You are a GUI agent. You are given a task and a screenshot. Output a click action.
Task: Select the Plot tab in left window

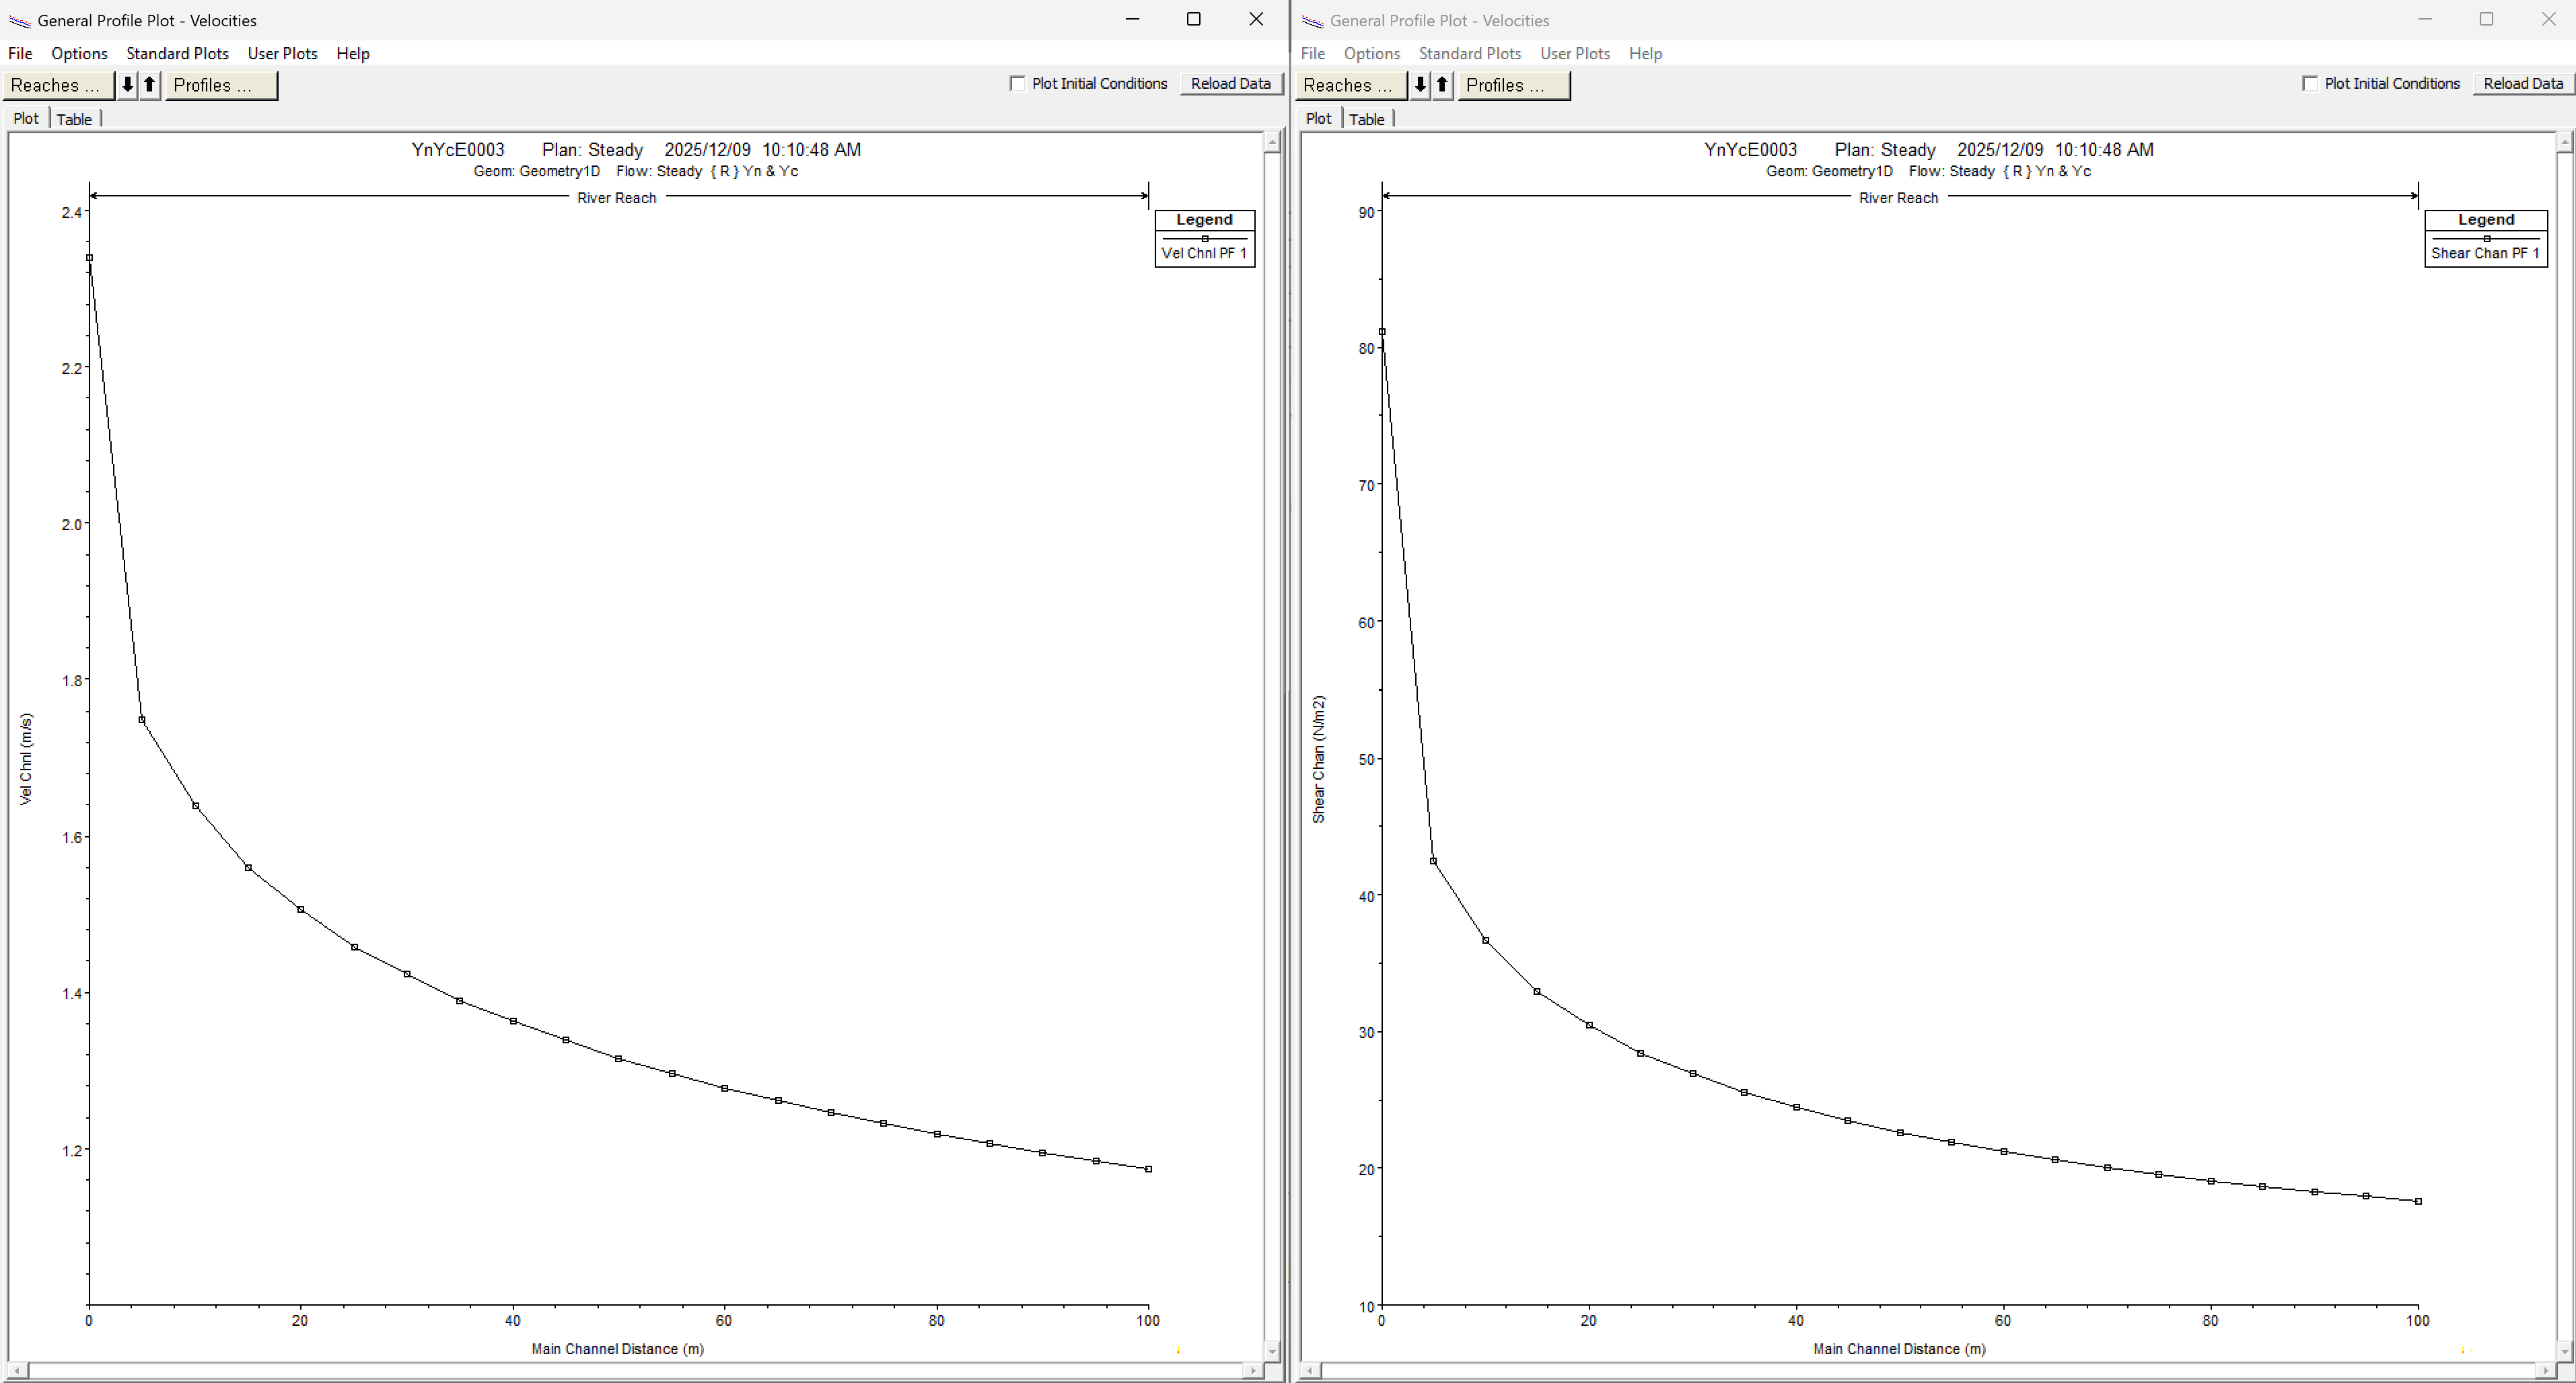[26, 118]
